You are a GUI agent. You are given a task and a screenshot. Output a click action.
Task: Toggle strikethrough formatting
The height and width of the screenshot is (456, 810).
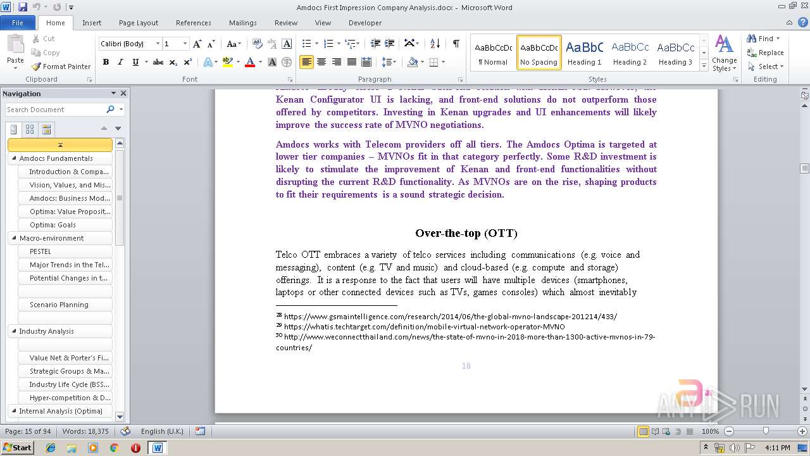[158, 62]
